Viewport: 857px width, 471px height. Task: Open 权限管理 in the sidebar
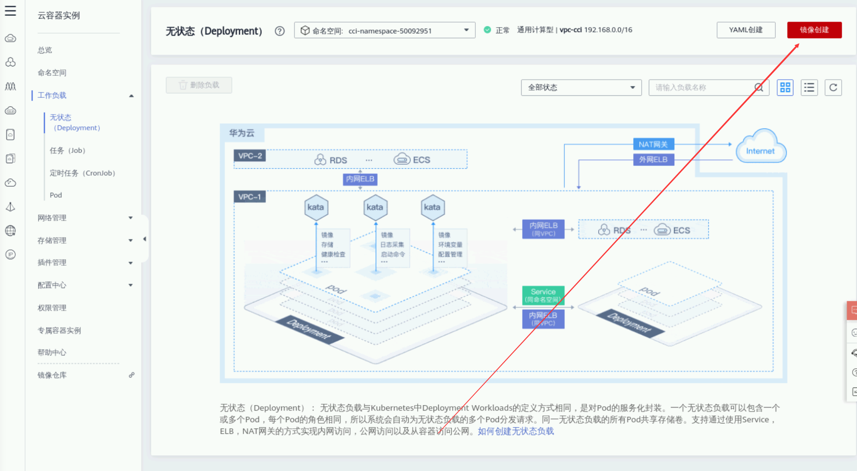point(52,308)
